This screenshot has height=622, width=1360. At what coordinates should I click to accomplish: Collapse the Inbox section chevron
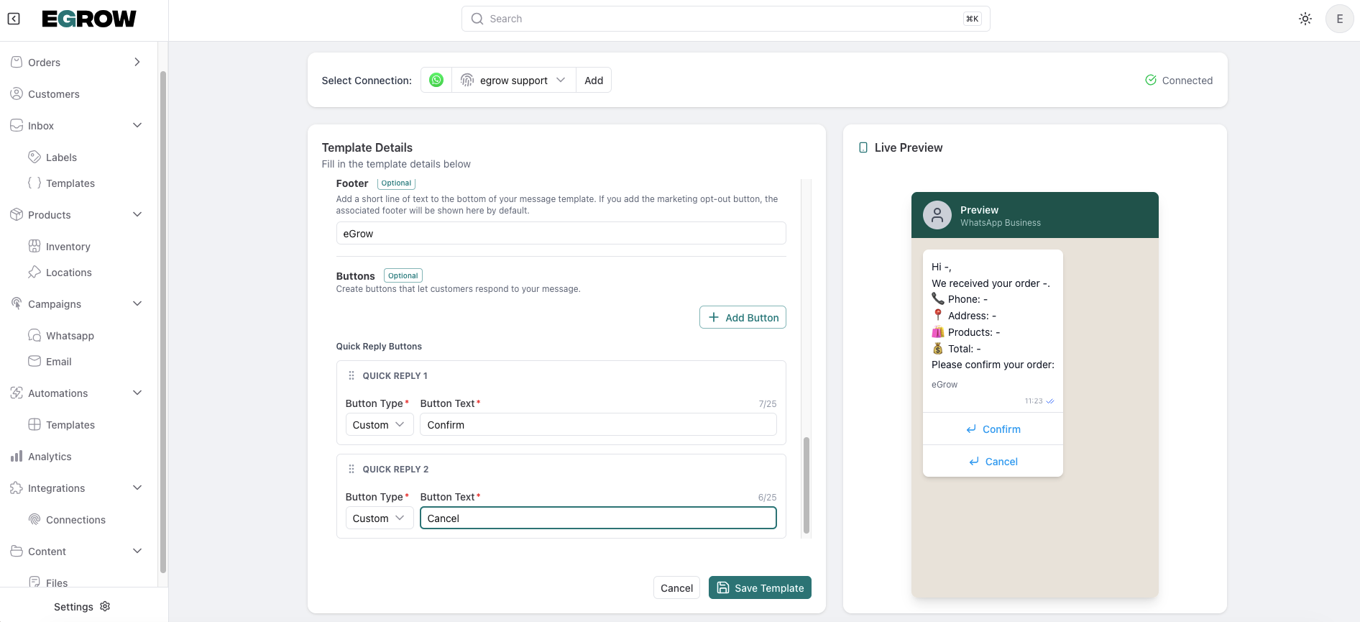point(137,125)
